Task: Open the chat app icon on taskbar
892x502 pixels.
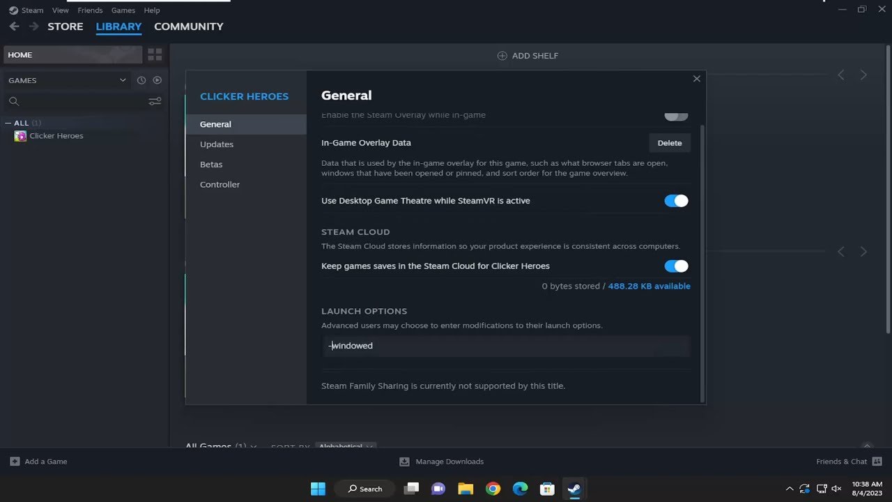Action: (x=438, y=489)
